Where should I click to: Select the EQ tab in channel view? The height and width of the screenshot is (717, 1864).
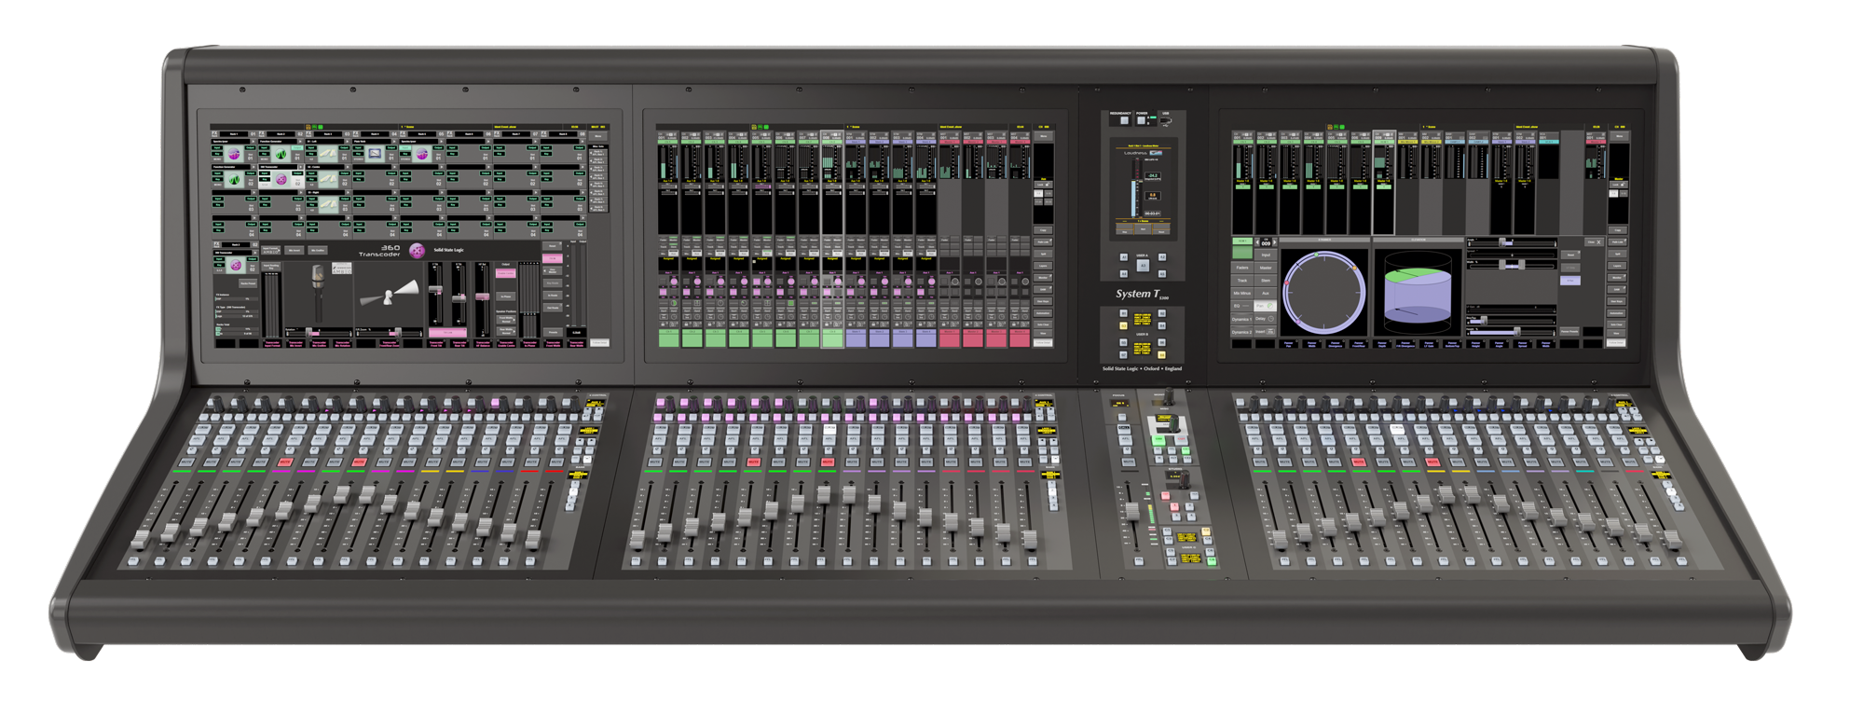[x=1239, y=306]
